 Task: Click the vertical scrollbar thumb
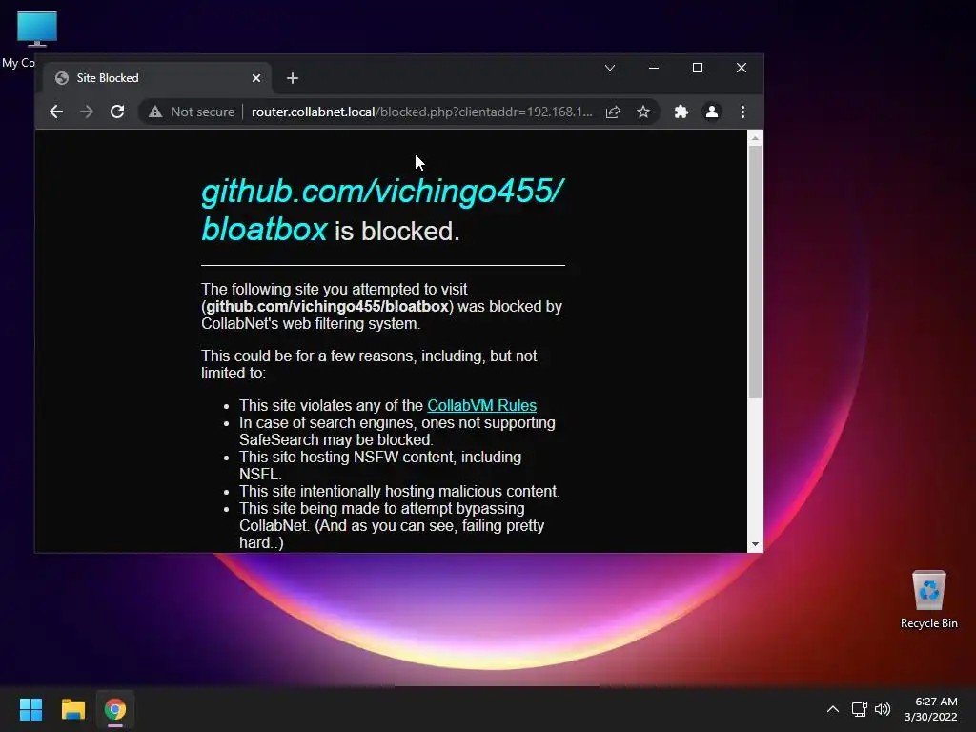pos(755,272)
